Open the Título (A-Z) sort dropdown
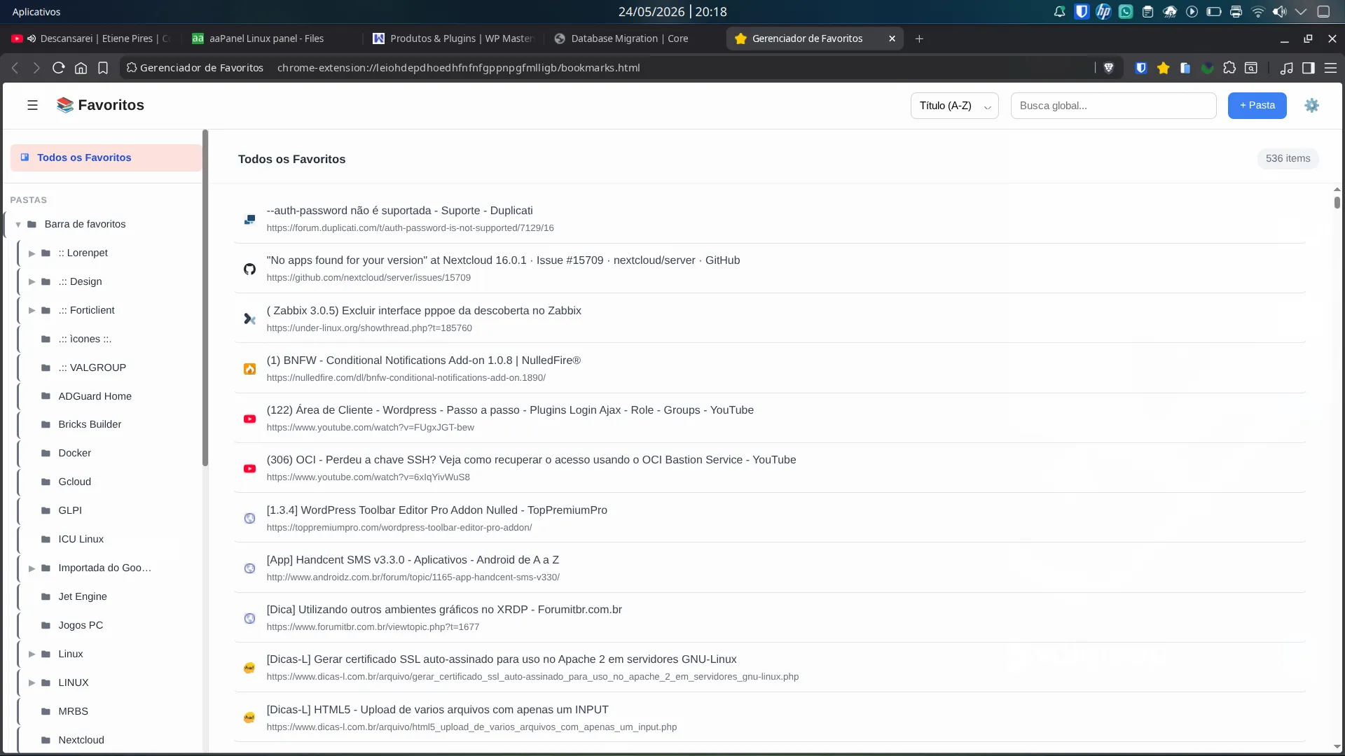The height and width of the screenshot is (756, 1345). (x=954, y=106)
